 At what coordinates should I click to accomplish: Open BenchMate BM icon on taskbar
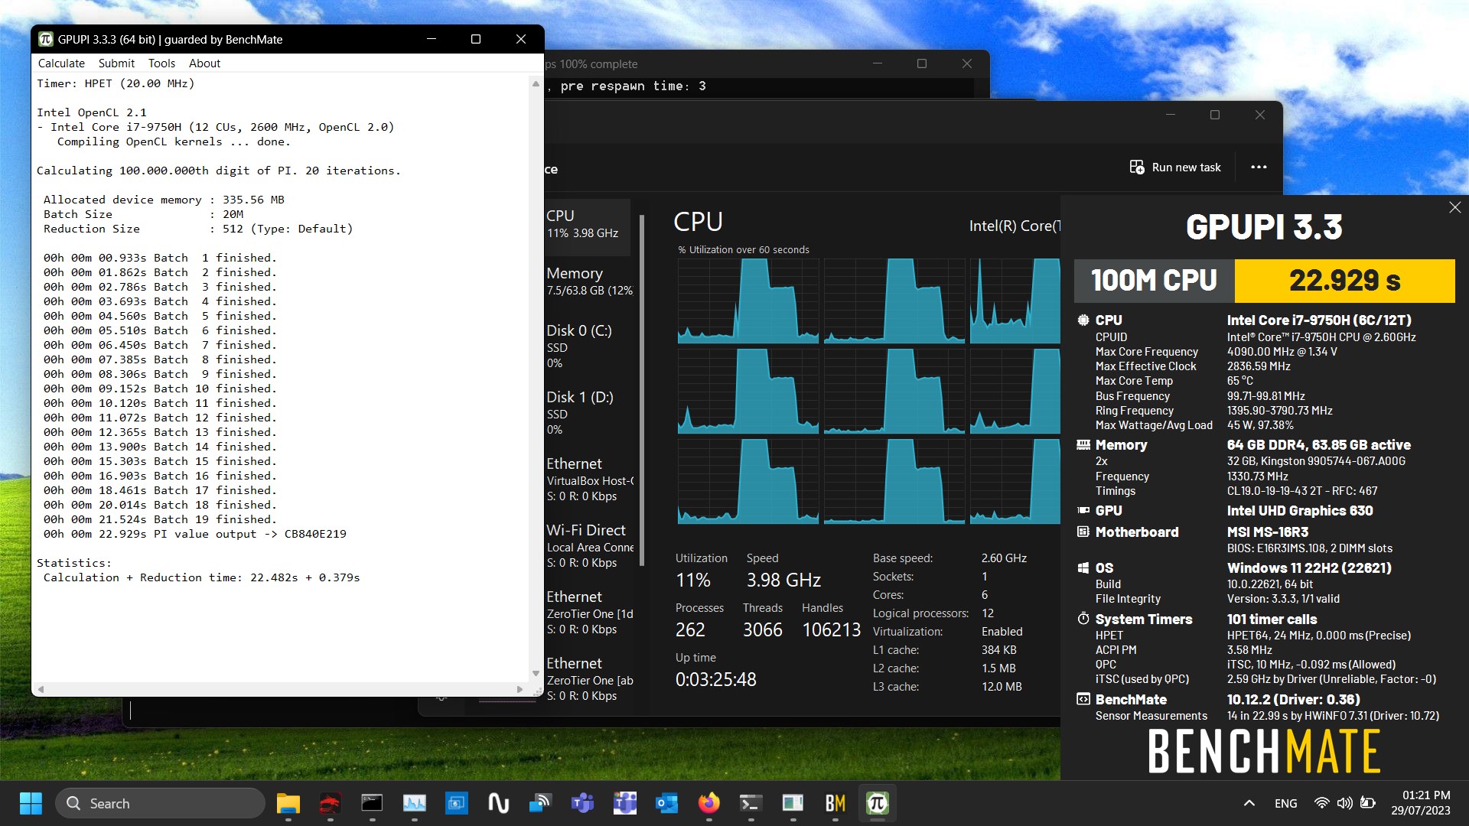pyautogui.click(x=835, y=803)
